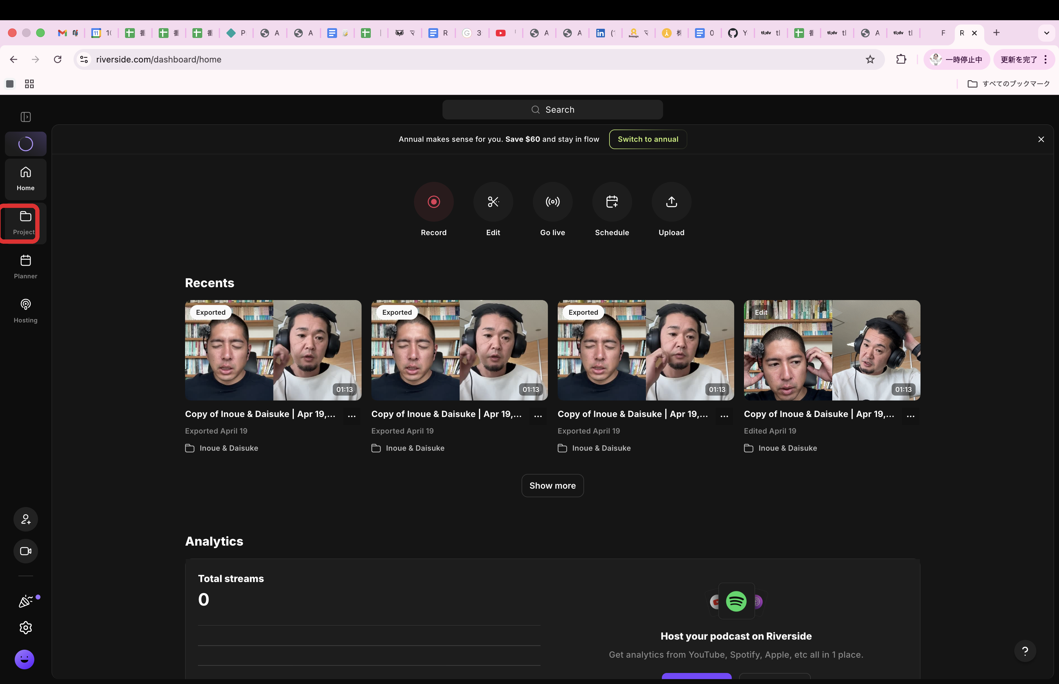Viewport: 1059px width, 684px height.
Task: Switch to the GitHub tab
Action: coord(738,33)
